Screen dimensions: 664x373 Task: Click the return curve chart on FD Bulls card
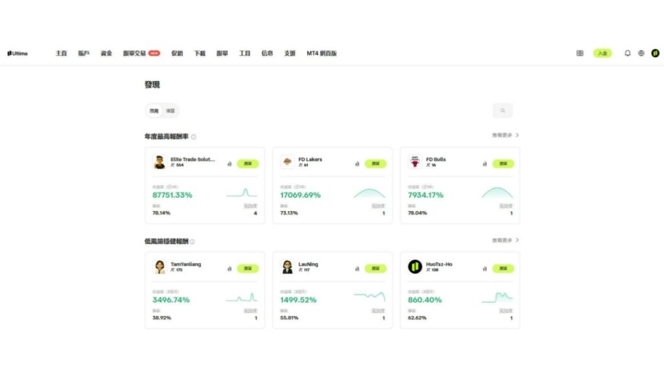(497, 193)
